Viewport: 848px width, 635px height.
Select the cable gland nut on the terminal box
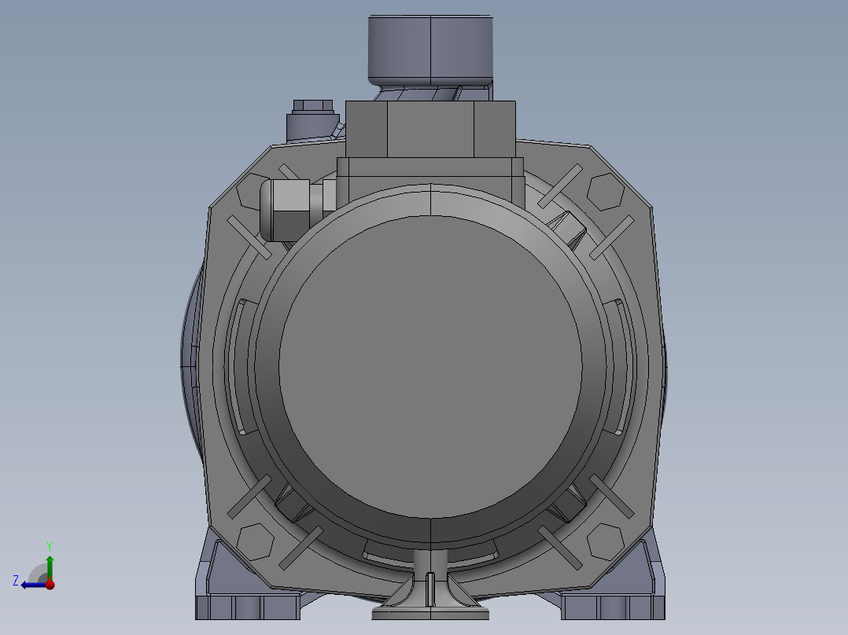coord(285,210)
